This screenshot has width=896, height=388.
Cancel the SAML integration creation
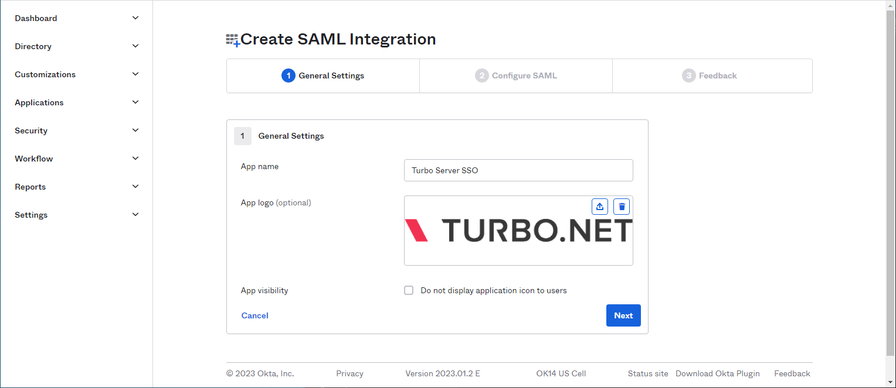coord(254,315)
